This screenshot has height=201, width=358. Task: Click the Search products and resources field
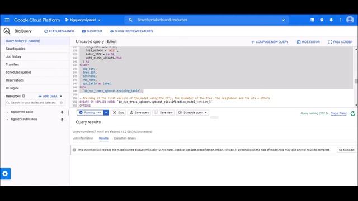point(206,20)
